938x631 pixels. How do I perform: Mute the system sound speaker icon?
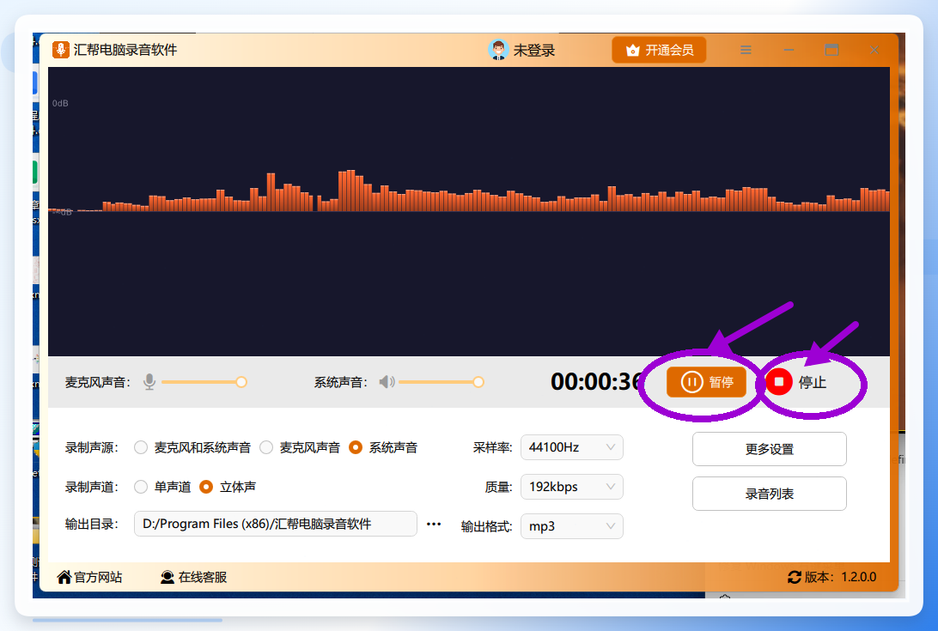387,381
